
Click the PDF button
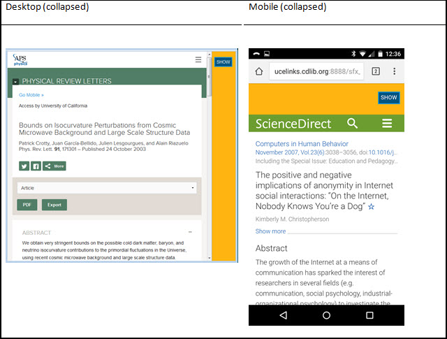27,205
